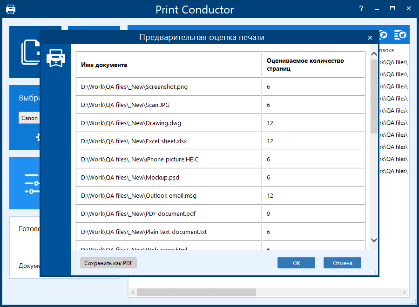
Task: Click the export list arrow icon
Action: 384,35
